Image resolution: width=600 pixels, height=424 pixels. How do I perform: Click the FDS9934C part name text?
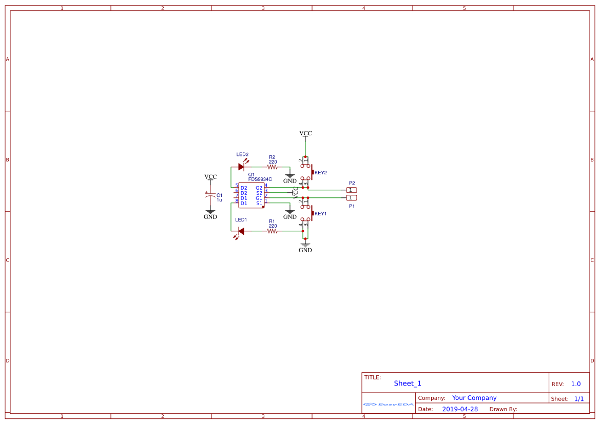click(260, 179)
